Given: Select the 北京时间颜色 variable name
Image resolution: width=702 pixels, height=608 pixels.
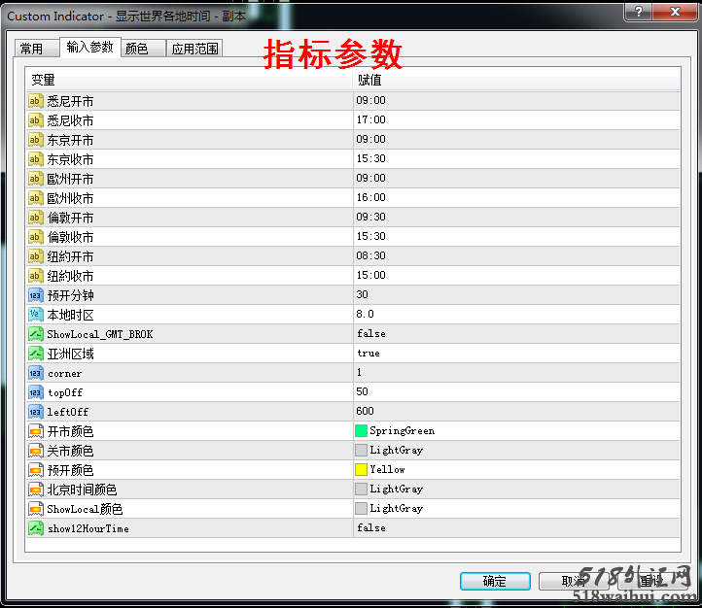Looking at the screenshot, I should coord(82,490).
